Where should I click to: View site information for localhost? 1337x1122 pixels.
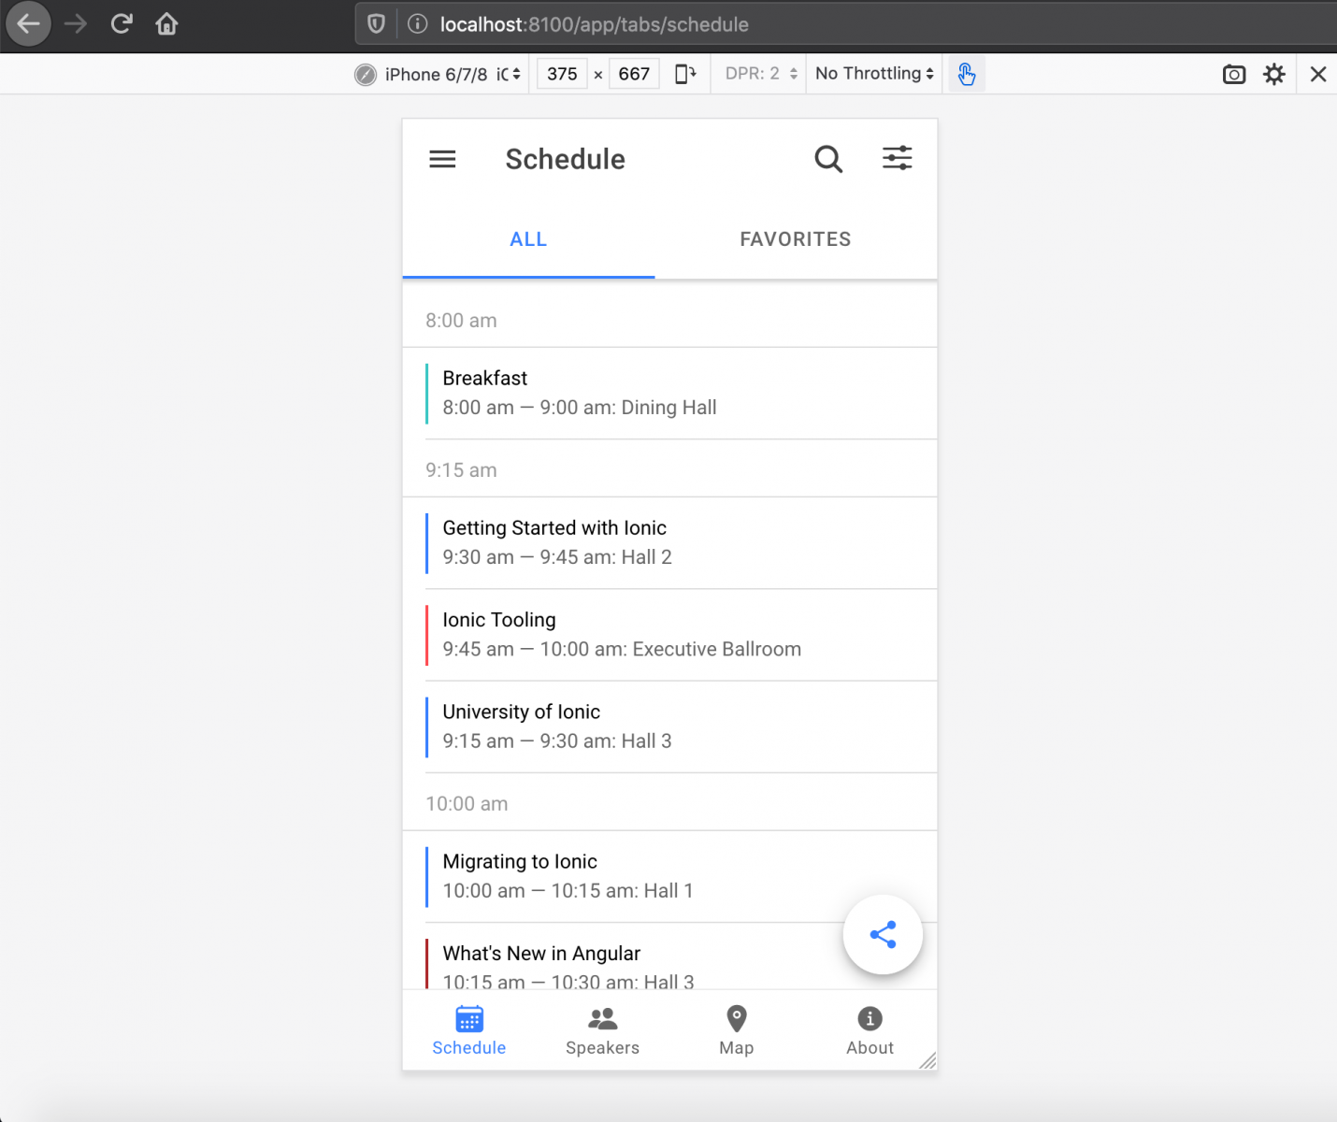[418, 24]
